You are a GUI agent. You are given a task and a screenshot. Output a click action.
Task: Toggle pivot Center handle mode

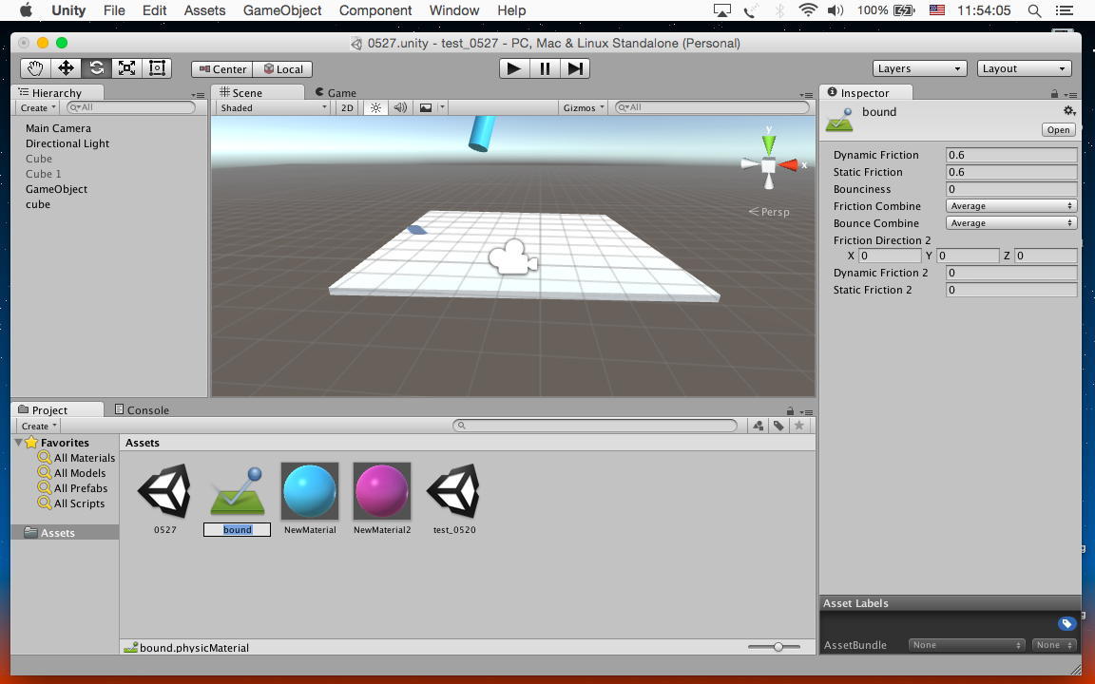coord(222,69)
